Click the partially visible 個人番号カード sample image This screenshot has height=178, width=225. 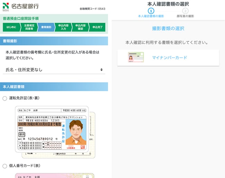52,175
